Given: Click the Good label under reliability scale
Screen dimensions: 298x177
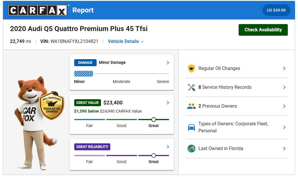Looking at the screenshot, I should pyautogui.click(x=121, y=162).
